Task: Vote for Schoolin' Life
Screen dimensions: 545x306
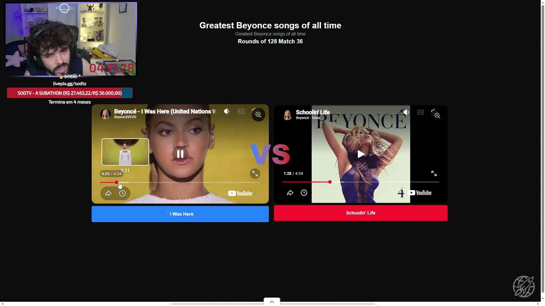Action: point(361,213)
